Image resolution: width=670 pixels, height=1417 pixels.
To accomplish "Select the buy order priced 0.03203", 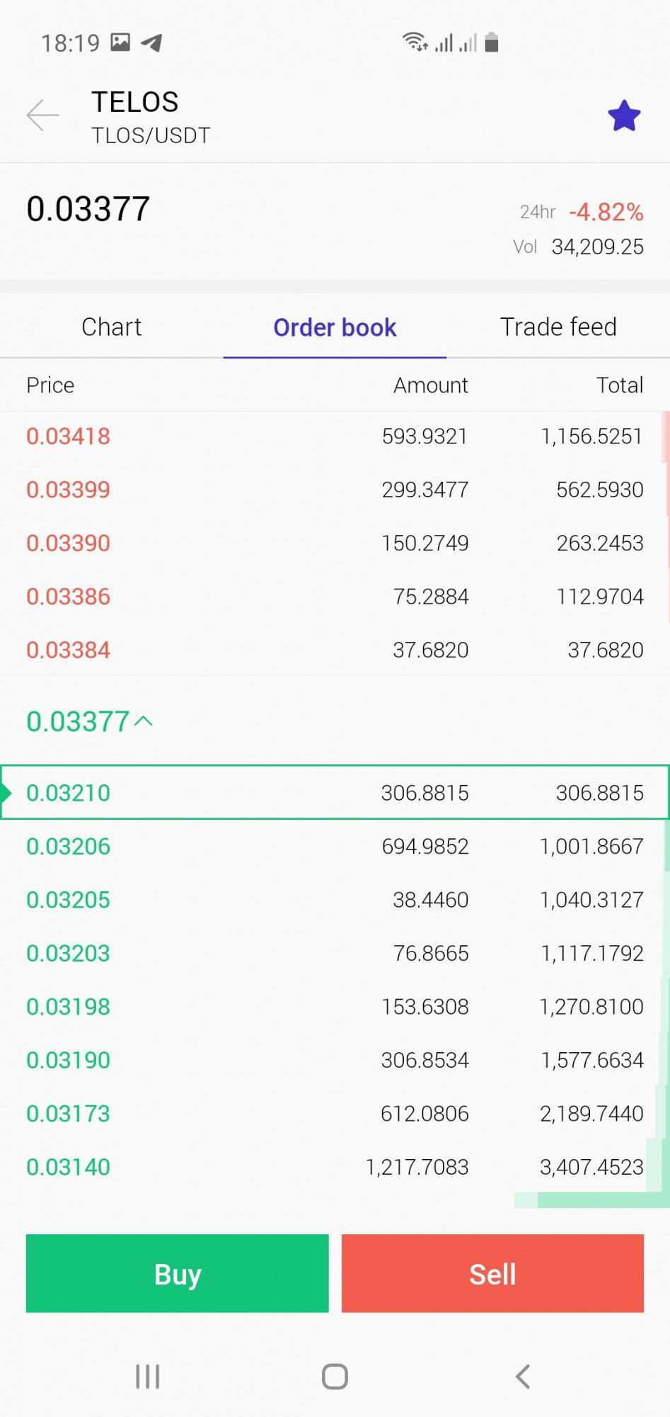I will click(335, 953).
